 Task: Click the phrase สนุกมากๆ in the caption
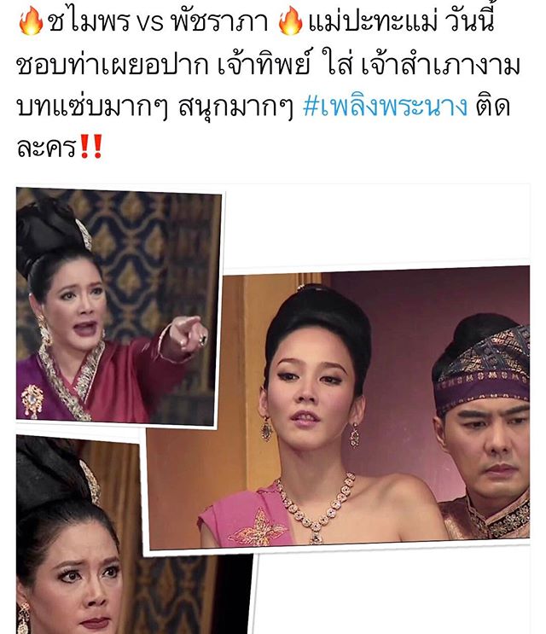coord(235,108)
